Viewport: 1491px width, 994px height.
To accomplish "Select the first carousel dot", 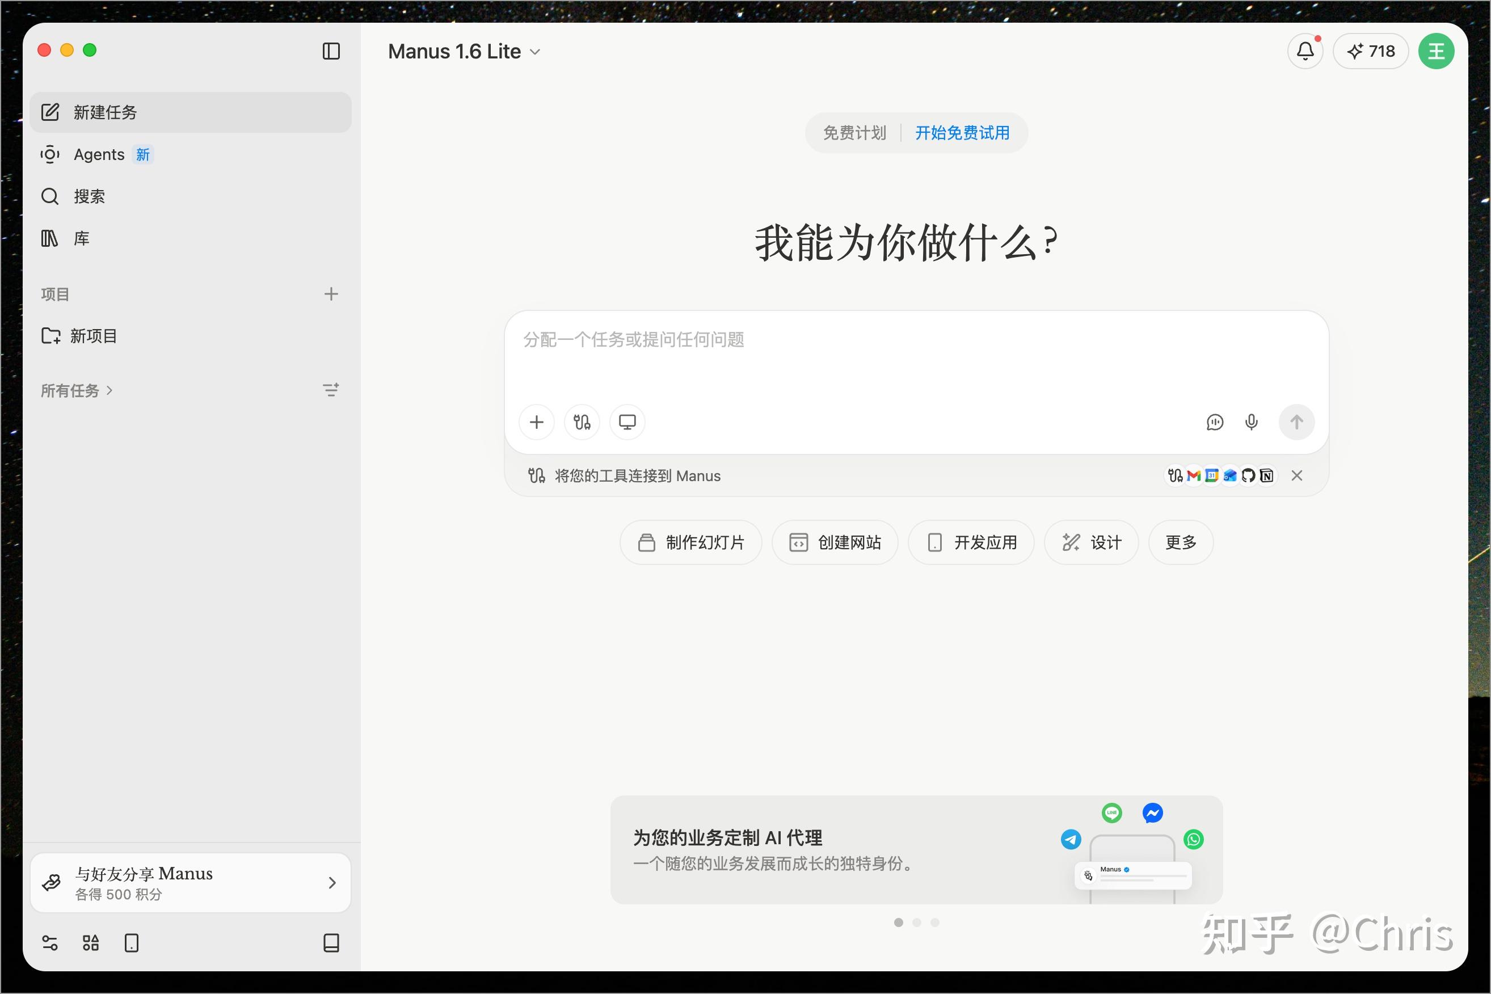I will [x=898, y=923].
